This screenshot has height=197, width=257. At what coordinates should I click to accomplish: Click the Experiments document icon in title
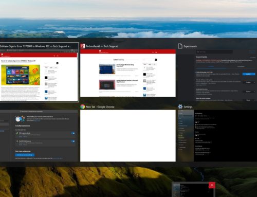click(180, 46)
